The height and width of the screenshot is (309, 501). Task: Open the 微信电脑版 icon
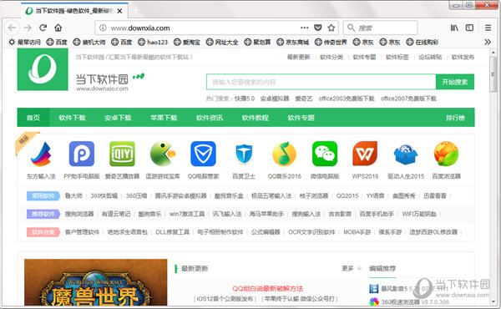pos(325,154)
